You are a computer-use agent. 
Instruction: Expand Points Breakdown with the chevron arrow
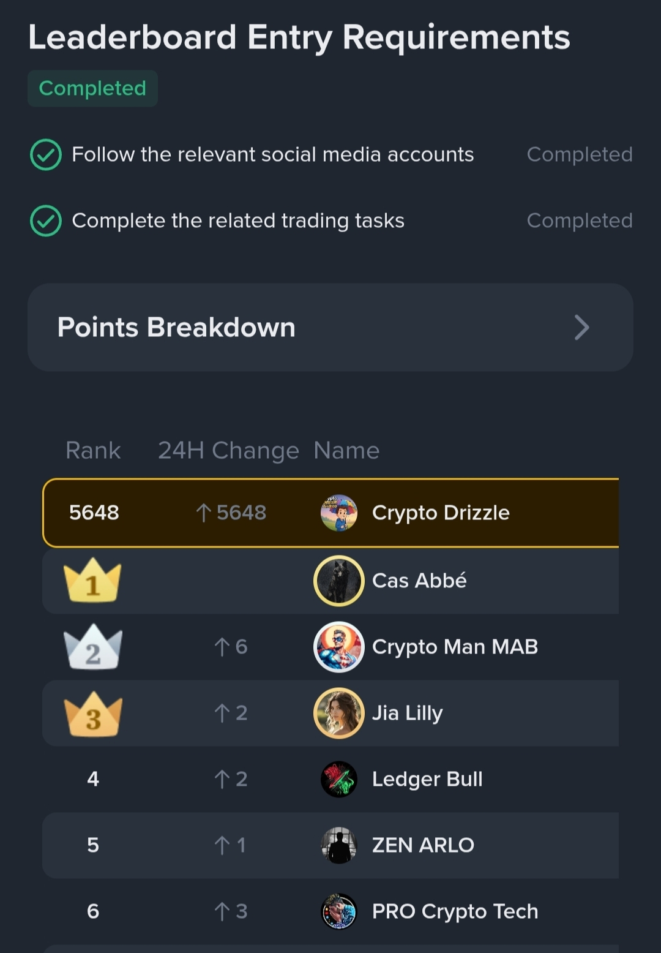(x=581, y=328)
